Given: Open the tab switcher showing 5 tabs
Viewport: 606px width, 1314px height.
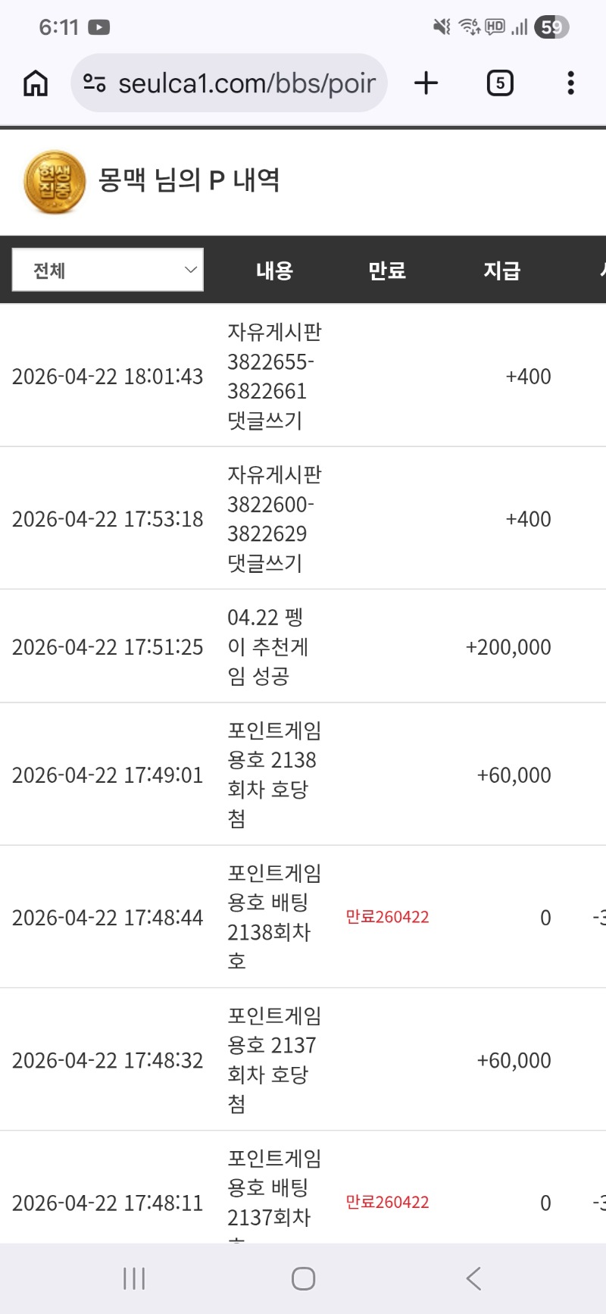Looking at the screenshot, I should tap(500, 83).
